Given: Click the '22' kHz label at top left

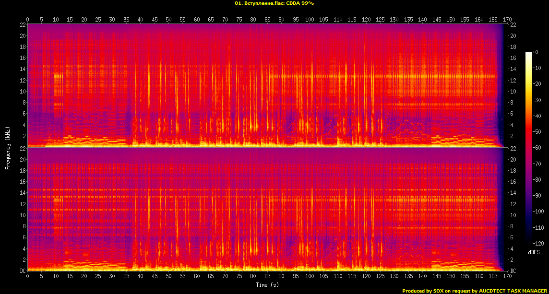Looking at the screenshot, I should [22, 25].
